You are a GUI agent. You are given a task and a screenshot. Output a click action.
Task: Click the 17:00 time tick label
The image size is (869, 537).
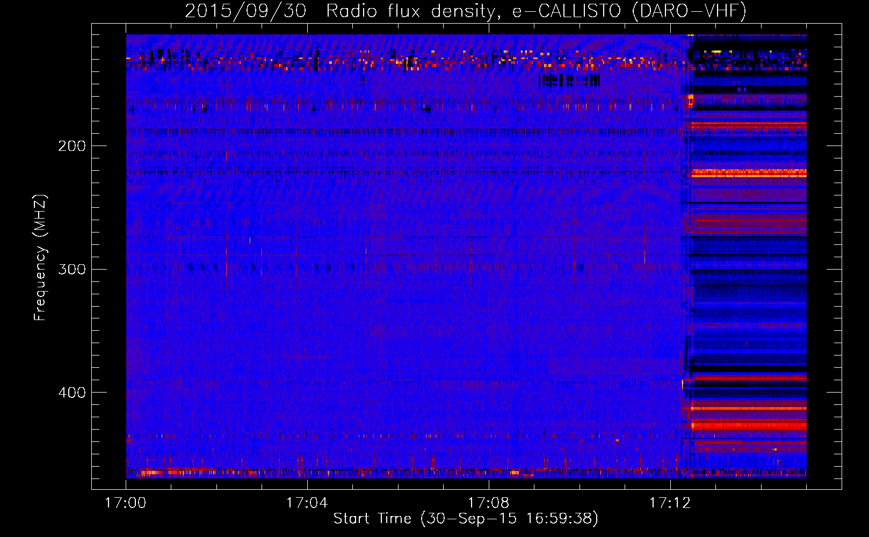click(126, 503)
